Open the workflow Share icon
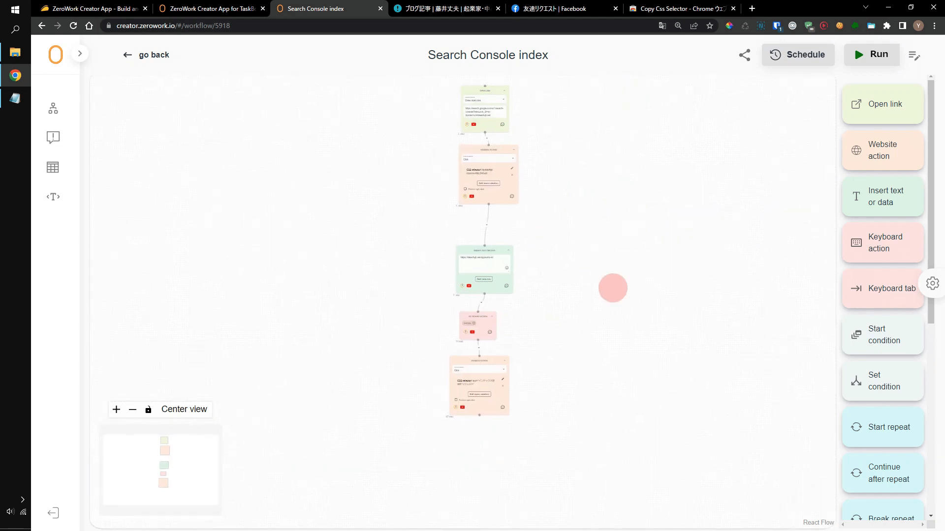The height and width of the screenshot is (531, 945). click(744, 55)
